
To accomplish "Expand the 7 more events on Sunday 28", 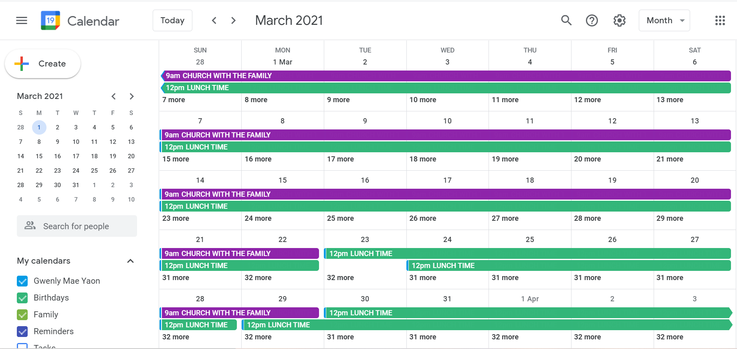I will tap(174, 100).
